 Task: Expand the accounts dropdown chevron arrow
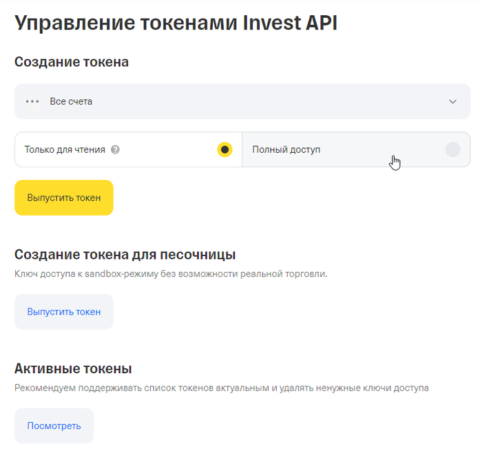(452, 102)
